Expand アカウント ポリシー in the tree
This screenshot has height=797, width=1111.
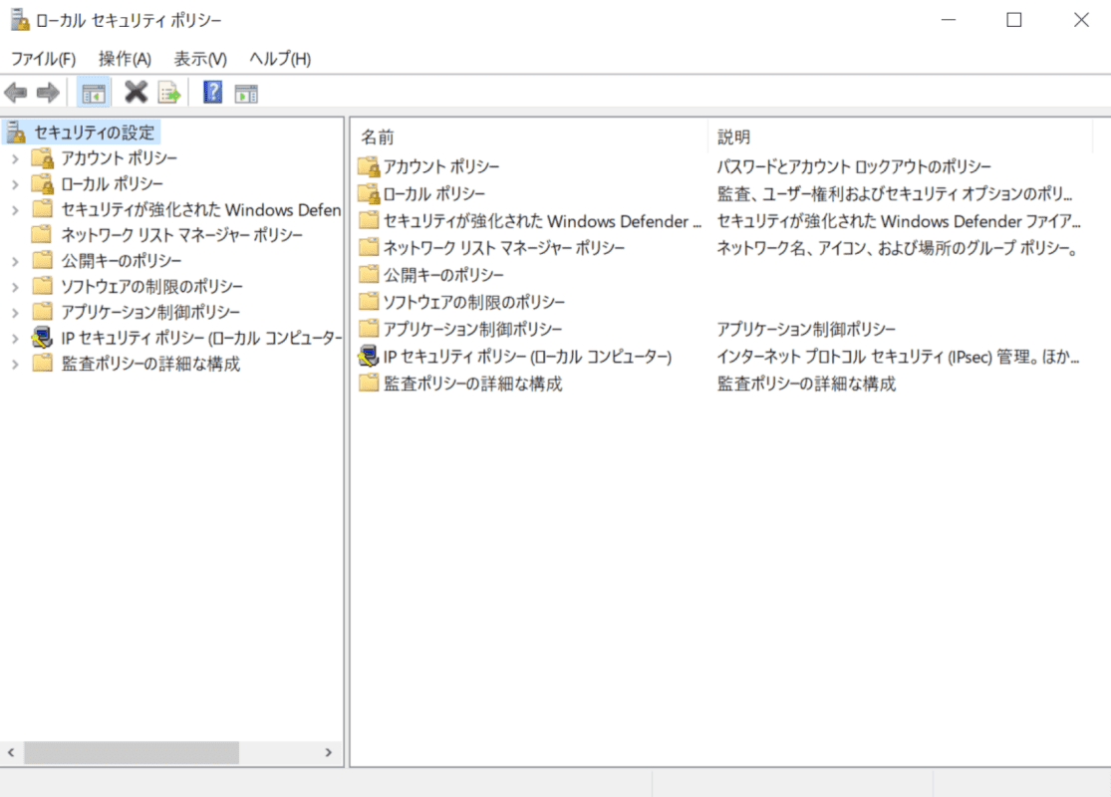coord(15,158)
